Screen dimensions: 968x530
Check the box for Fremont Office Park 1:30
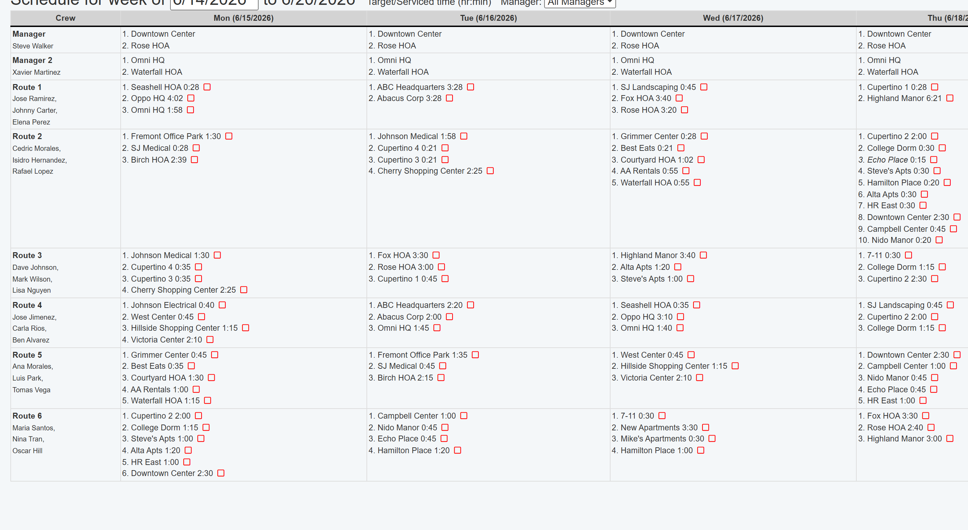click(x=229, y=136)
